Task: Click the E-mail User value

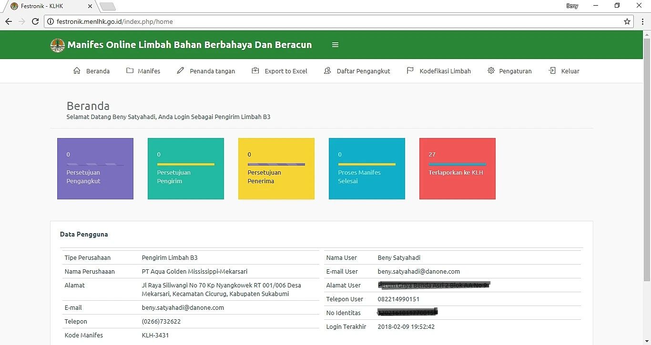Action: click(419, 271)
